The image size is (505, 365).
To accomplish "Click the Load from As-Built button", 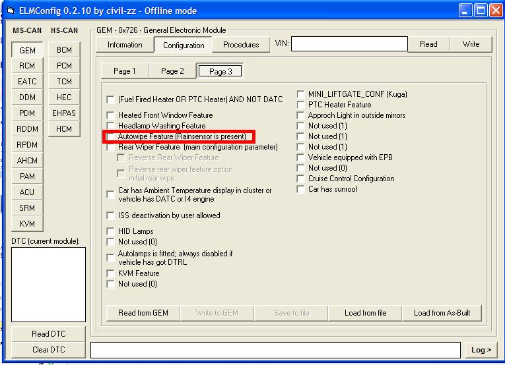I will point(442,313).
